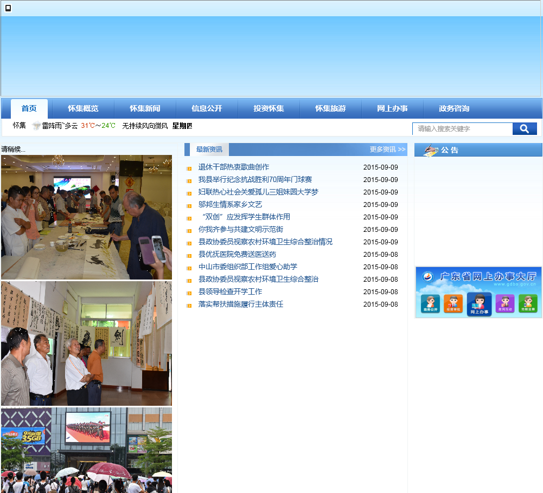Open the 政务公开 icon in the banner
The width and height of the screenshot is (543, 493).
pos(431,304)
